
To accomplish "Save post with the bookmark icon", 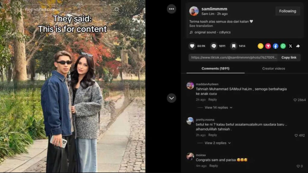I will tap(233, 46).
